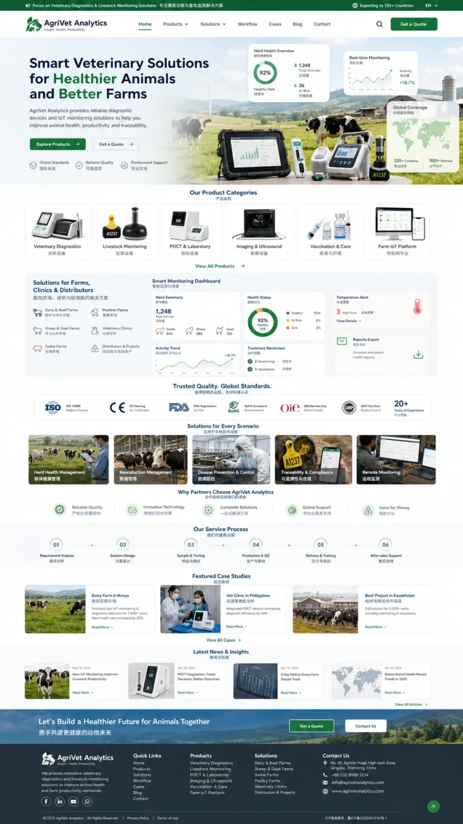Image resolution: width=463 pixels, height=824 pixels.
Task: Open the Imaging & Ultrasound category card
Action: click(259, 231)
